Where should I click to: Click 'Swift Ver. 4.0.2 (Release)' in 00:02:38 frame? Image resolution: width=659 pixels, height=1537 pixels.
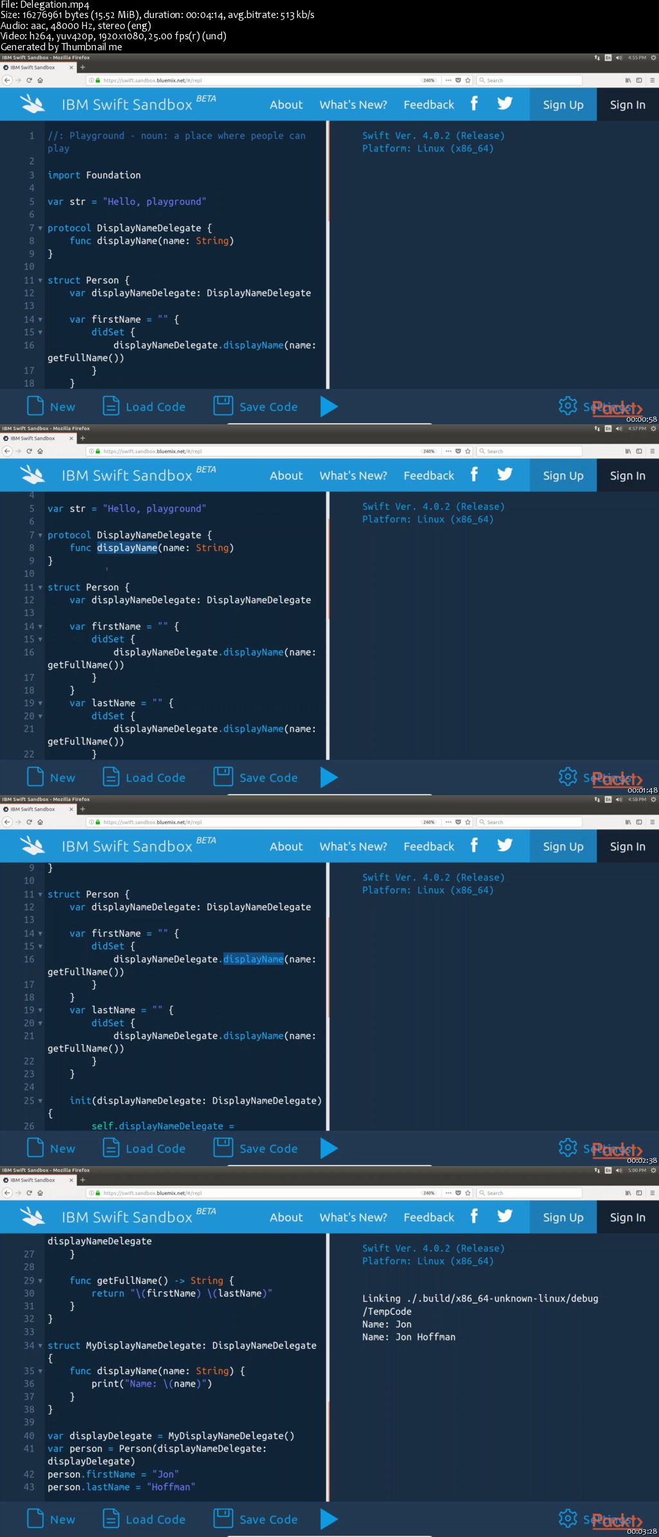[433, 877]
